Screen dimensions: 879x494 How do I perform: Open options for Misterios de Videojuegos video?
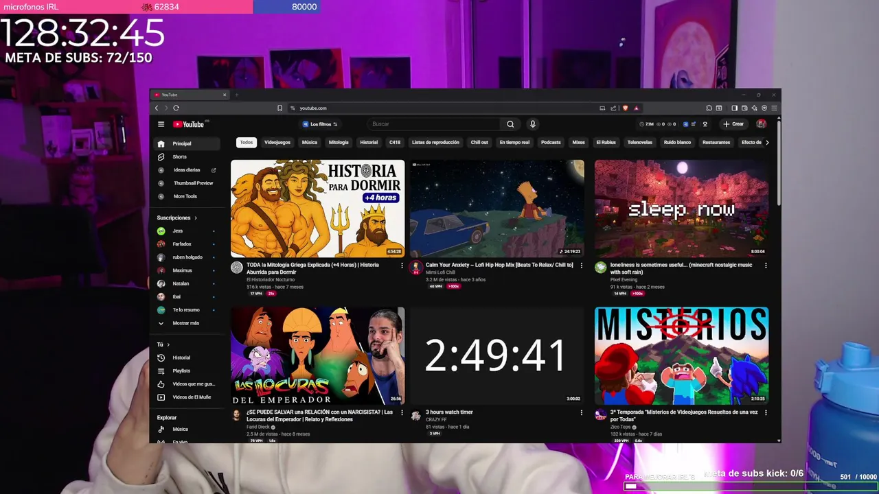click(766, 413)
